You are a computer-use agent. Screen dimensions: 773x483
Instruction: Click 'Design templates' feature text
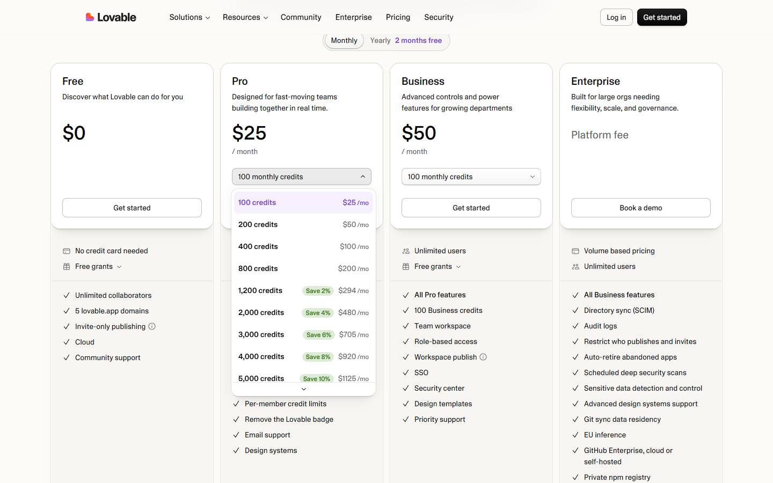(x=443, y=404)
